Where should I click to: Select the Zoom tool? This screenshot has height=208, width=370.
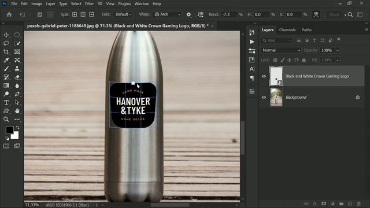pos(6,120)
